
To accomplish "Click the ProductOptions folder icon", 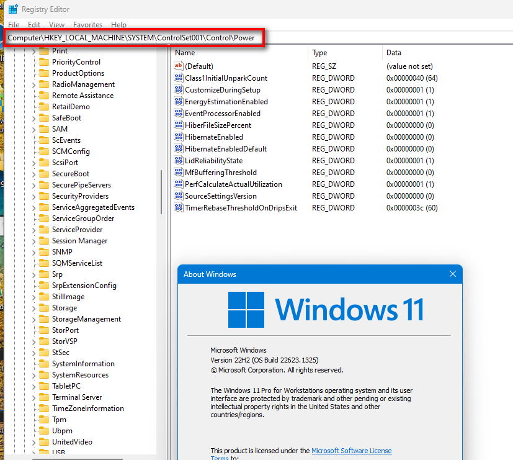I will (x=44, y=73).
